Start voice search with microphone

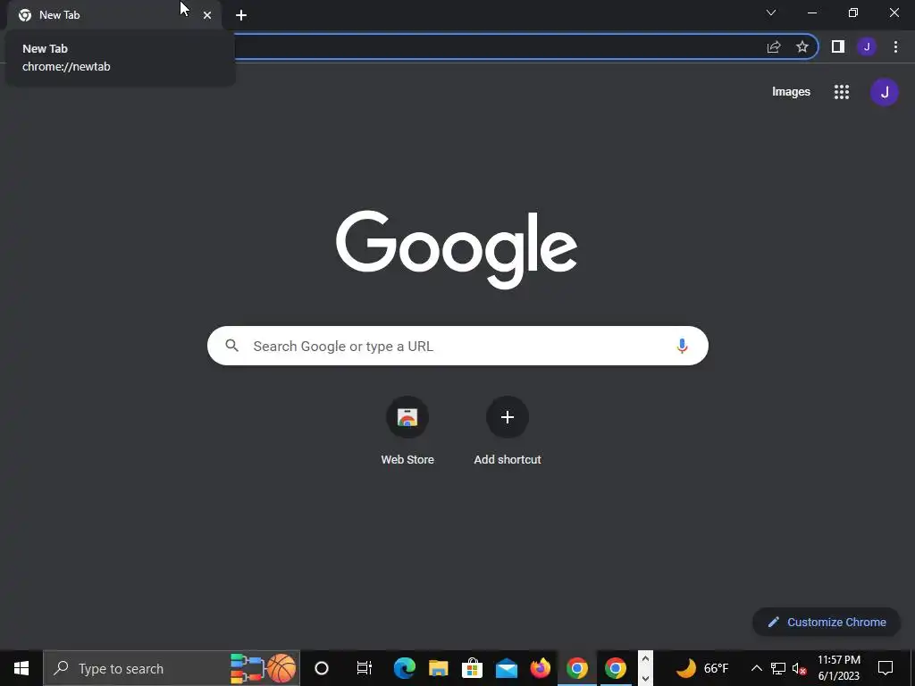682,346
